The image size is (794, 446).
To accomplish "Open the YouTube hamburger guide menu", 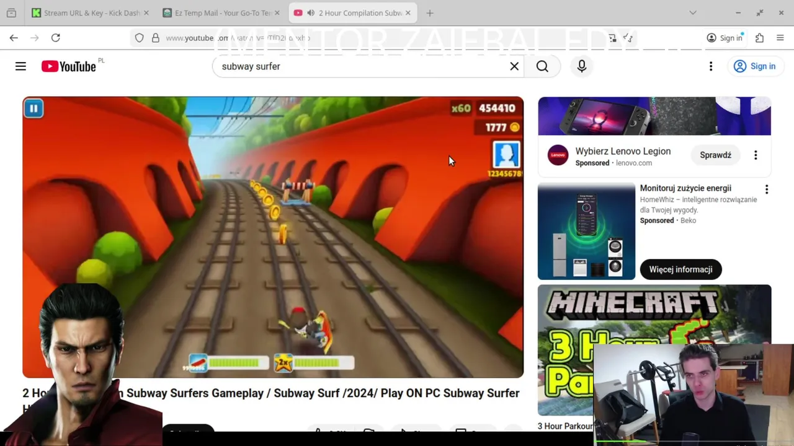I will coord(20,66).
